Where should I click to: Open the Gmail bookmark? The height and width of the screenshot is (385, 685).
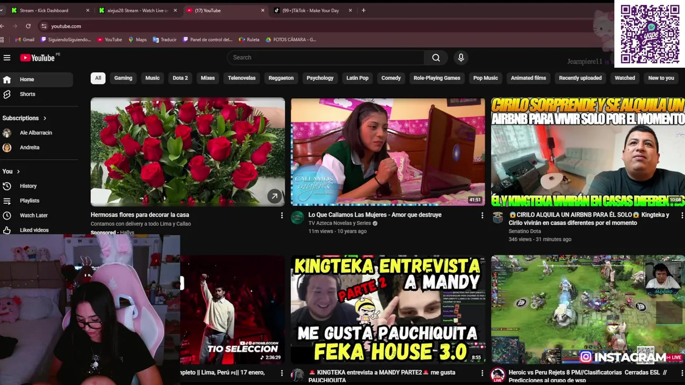25,40
